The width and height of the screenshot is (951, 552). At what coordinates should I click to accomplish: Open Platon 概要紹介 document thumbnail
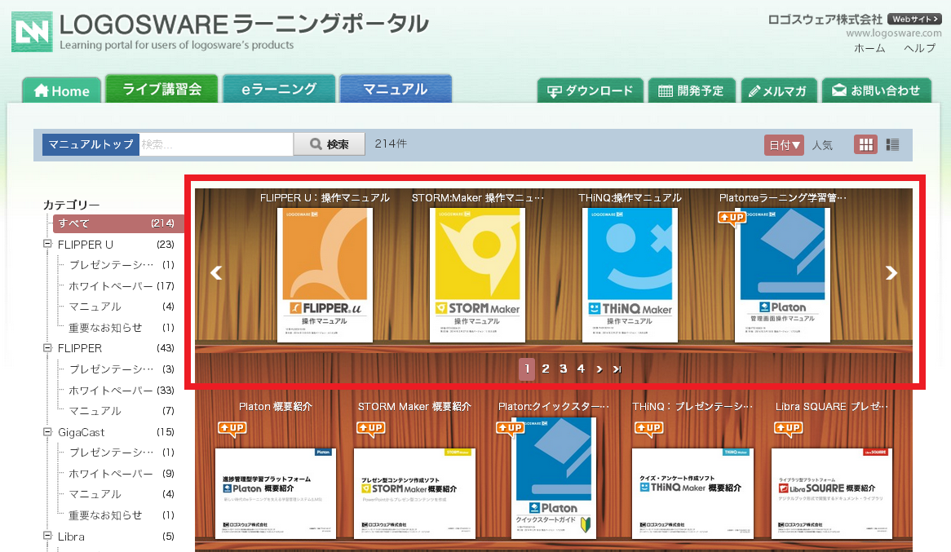coord(276,494)
